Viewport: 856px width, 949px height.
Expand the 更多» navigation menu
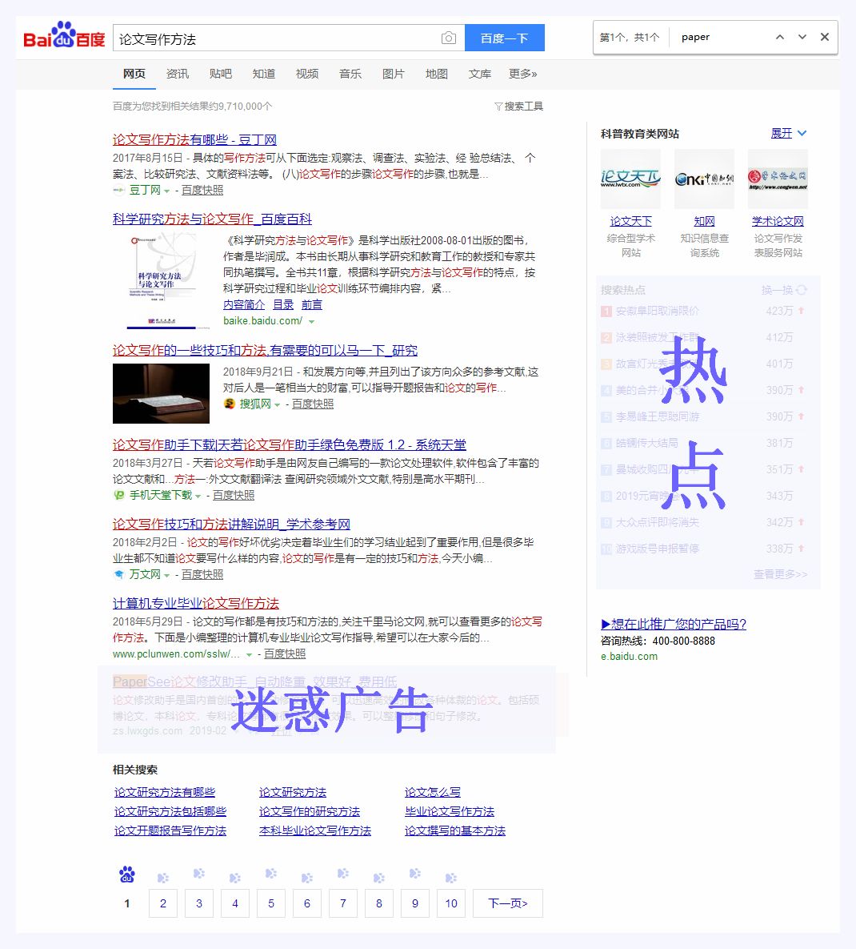point(524,74)
